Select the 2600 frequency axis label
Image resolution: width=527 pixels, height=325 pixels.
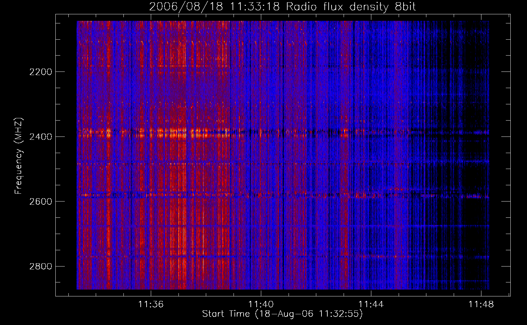41,201
